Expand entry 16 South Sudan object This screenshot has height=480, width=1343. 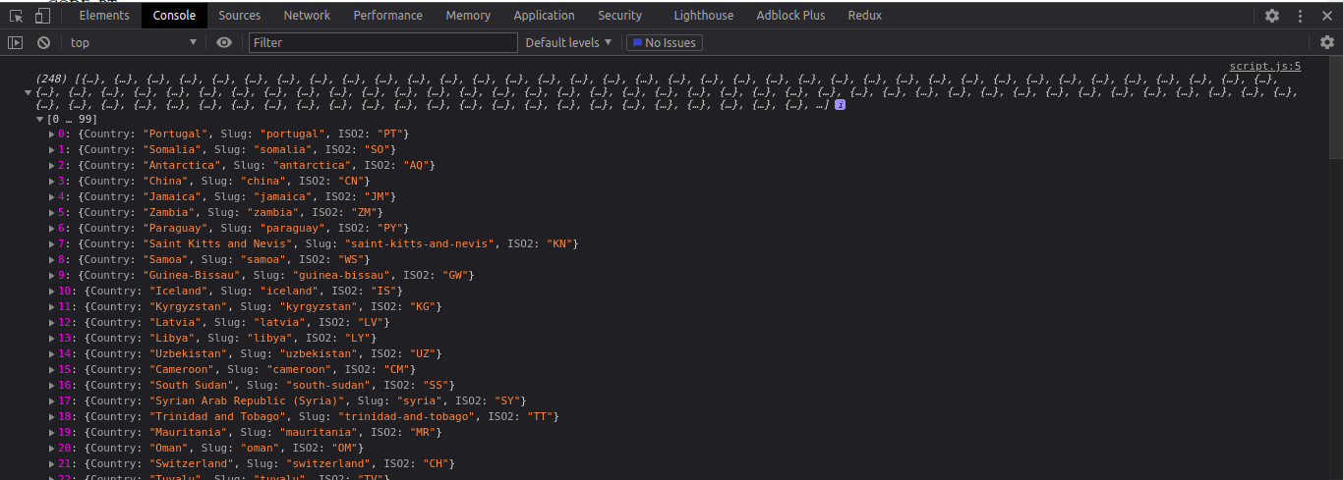51,385
